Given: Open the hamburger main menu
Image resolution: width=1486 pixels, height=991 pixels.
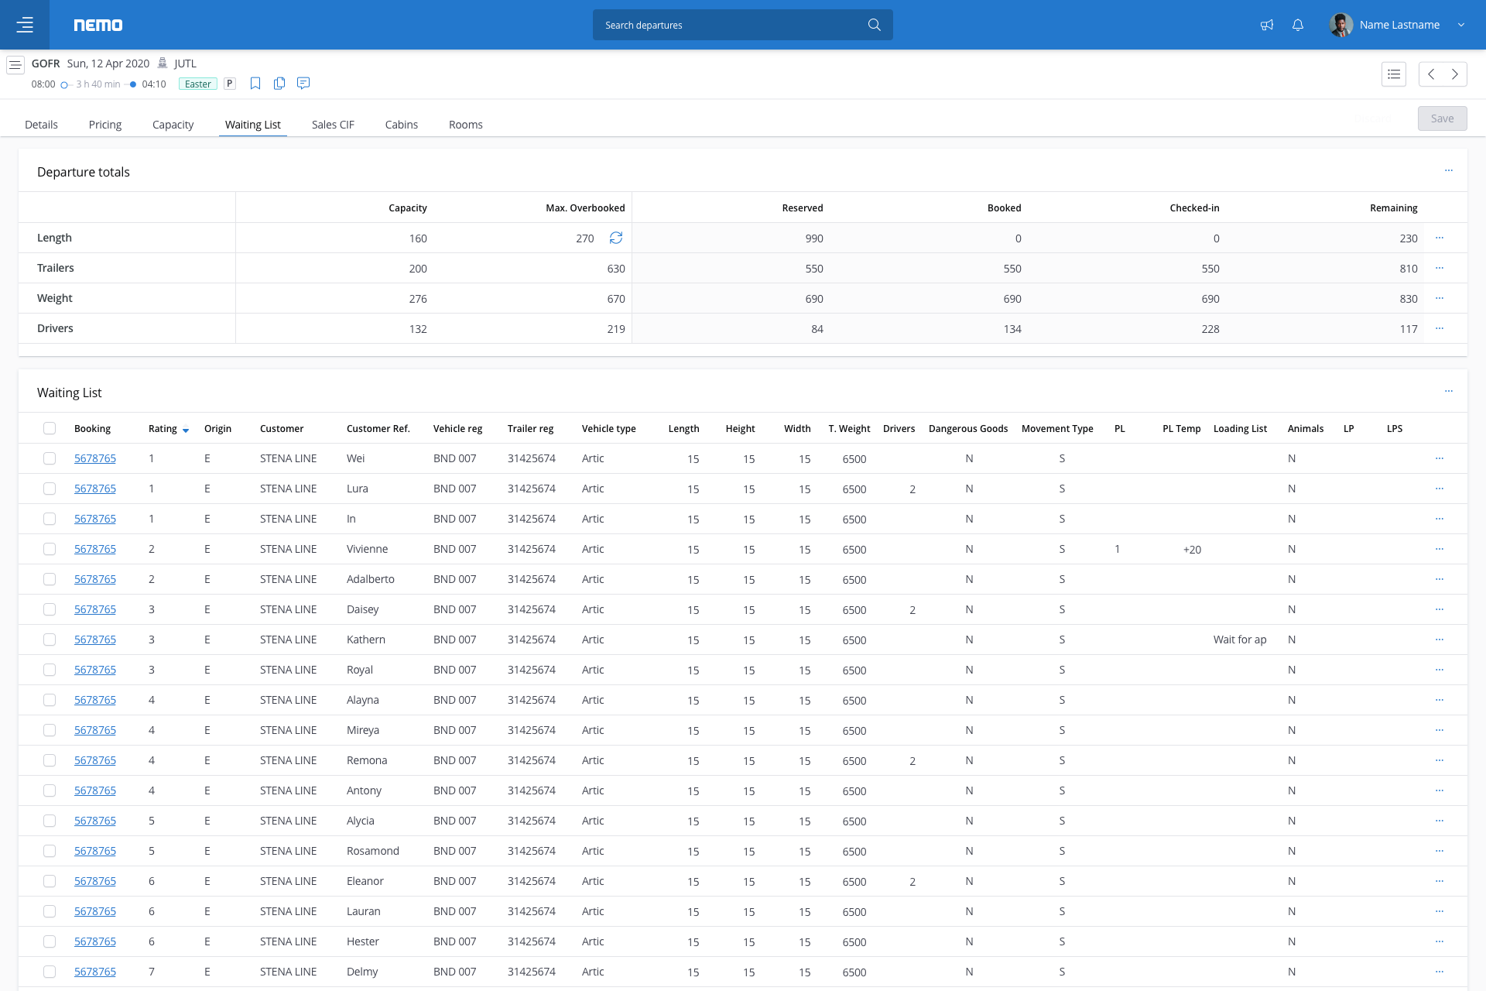Looking at the screenshot, I should [25, 25].
